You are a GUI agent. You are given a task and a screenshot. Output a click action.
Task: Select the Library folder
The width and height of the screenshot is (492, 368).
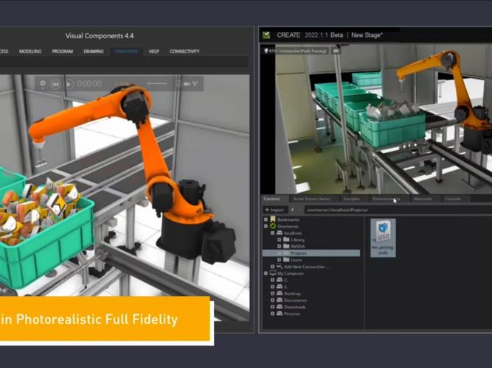(x=294, y=240)
